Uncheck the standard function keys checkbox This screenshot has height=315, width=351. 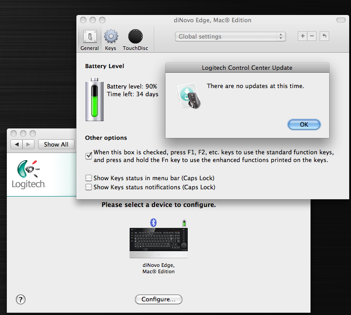89,156
